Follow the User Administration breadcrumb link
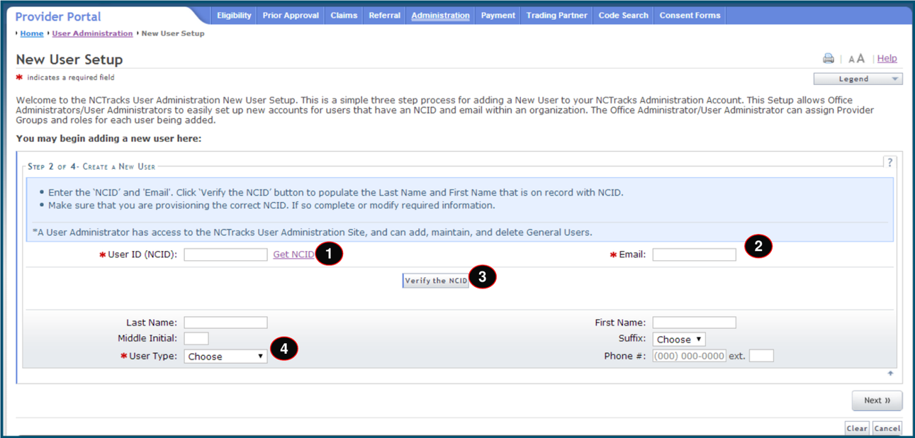Screen dimensions: 915x438 (x=92, y=33)
